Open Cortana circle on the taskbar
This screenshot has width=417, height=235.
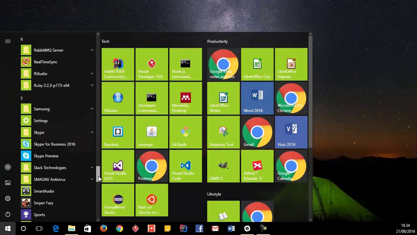click(23, 228)
